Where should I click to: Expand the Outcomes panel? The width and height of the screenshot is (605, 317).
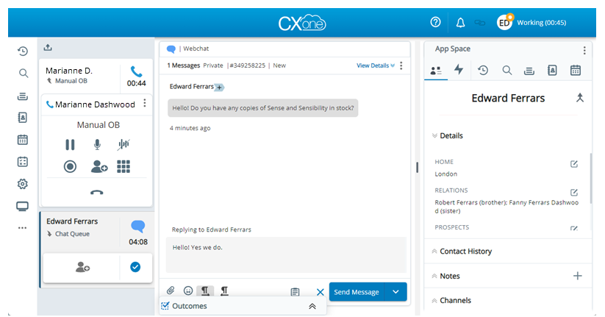point(312,307)
